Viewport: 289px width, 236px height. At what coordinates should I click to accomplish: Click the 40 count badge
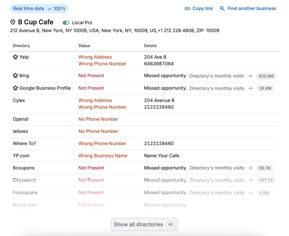point(170,224)
